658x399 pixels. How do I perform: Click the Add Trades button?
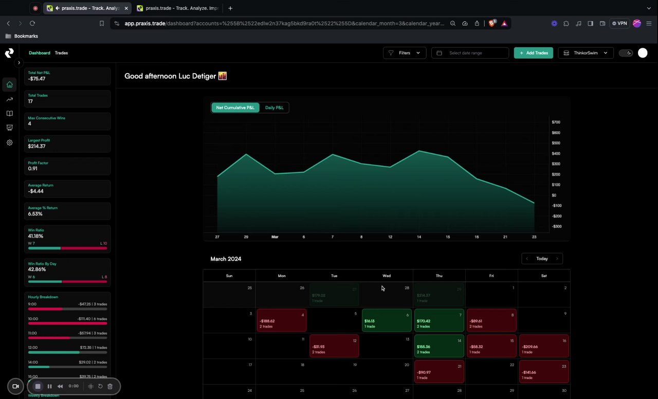pyautogui.click(x=534, y=53)
